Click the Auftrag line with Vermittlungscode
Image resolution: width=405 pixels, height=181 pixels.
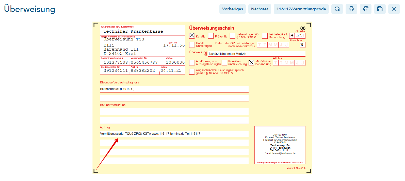point(174,134)
